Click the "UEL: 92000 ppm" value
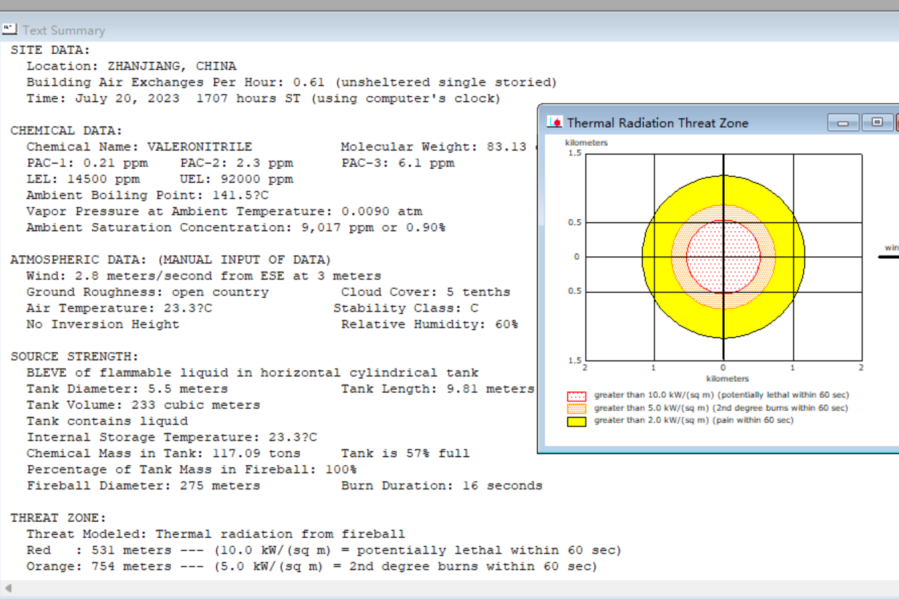899x599 pixels. 237,179
